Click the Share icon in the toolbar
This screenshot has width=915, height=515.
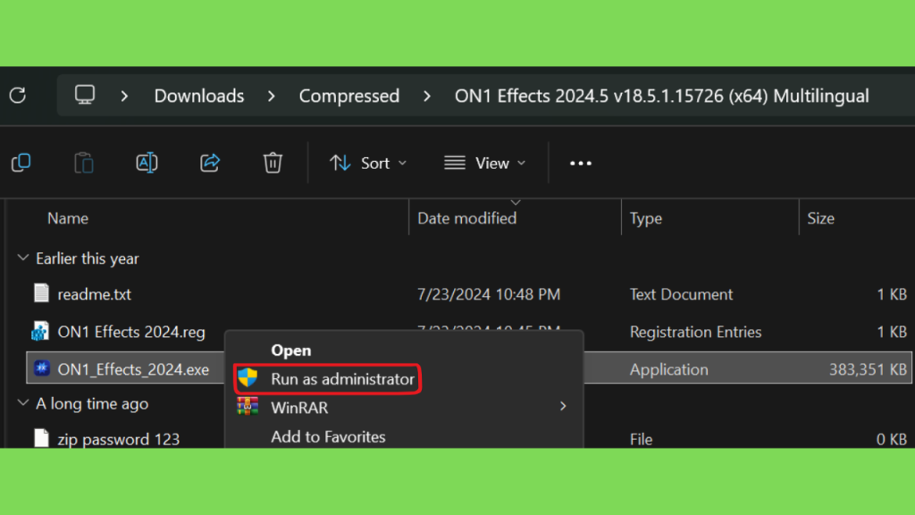210,163
